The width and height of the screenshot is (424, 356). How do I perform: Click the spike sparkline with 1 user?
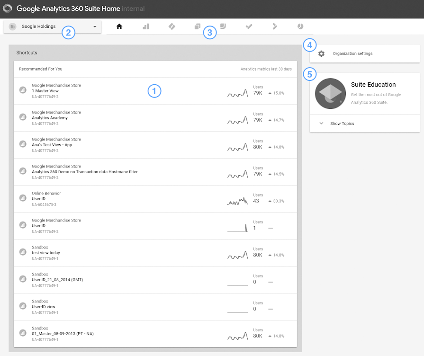coord(238,228)
